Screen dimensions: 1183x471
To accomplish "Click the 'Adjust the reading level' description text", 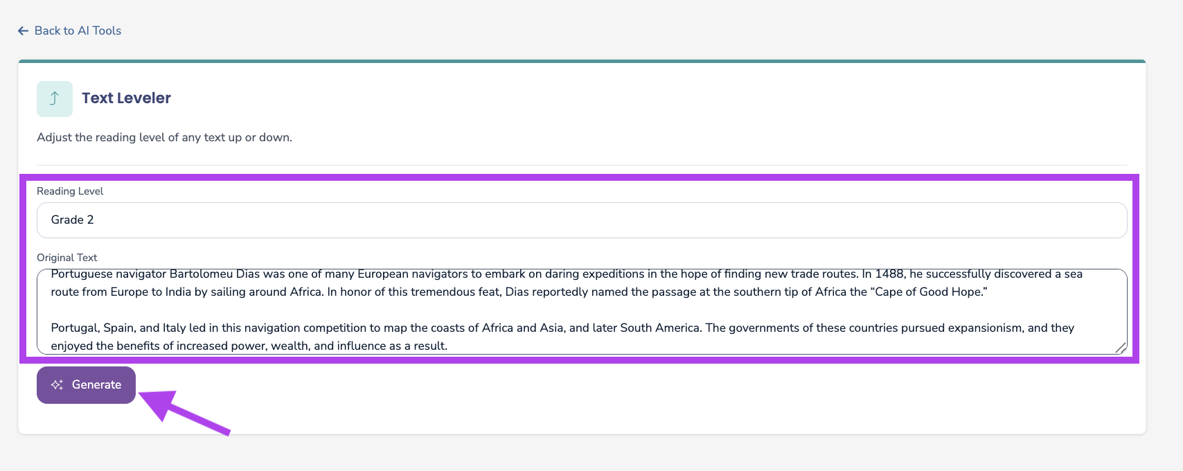I will 164,137.
